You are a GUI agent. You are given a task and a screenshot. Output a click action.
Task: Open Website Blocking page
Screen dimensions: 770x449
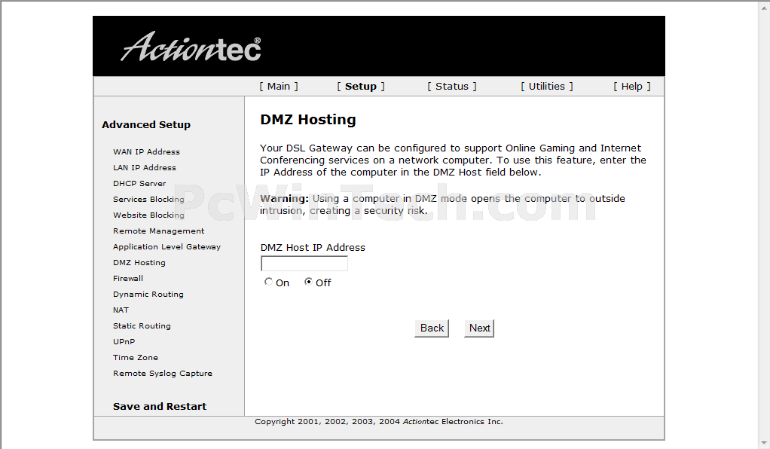[148, 215]
